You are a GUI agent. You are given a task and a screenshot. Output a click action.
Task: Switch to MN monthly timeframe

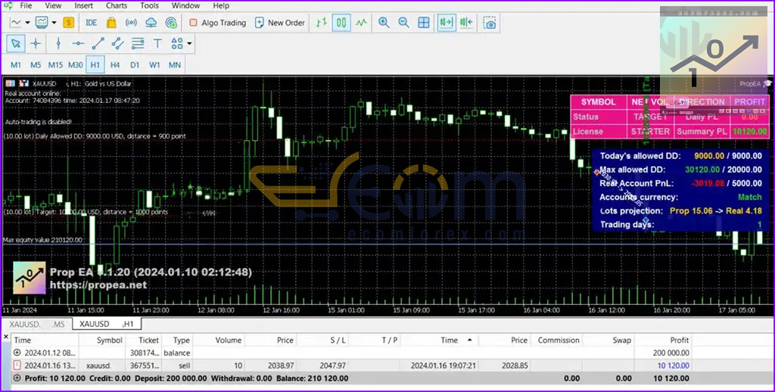(x=175, y=65)
